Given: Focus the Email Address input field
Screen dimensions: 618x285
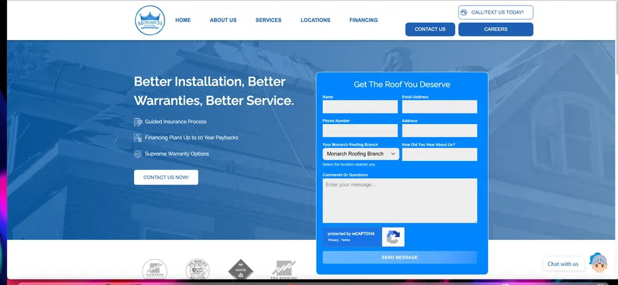Looking at the screenshot, I should (439, 107).
